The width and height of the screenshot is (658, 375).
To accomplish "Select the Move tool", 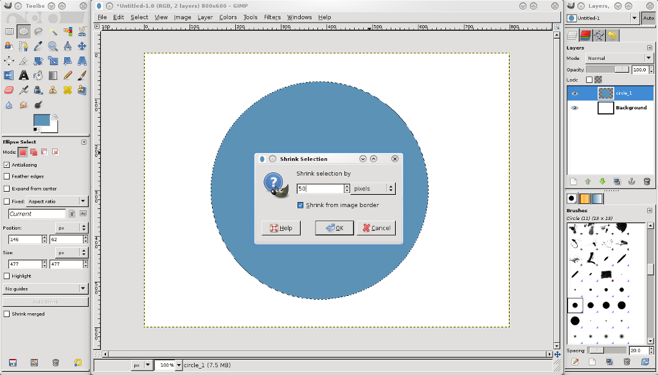I will click(82, 46).
